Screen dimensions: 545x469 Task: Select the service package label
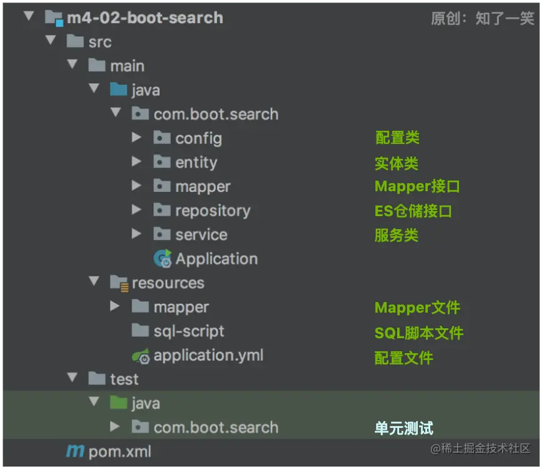tap(201, 235)
